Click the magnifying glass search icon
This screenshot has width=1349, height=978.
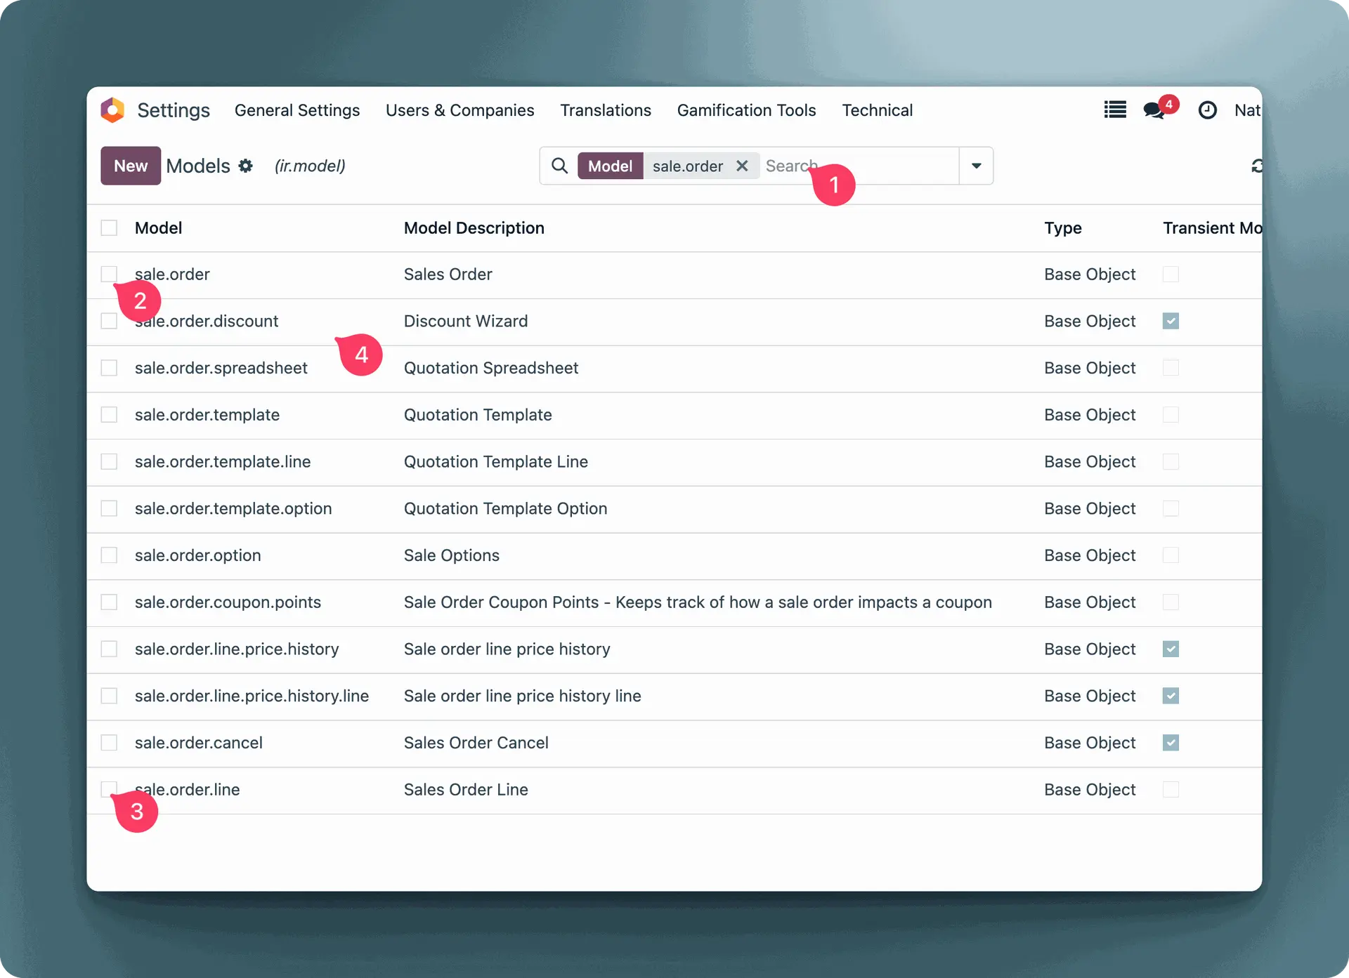point(559,166)
